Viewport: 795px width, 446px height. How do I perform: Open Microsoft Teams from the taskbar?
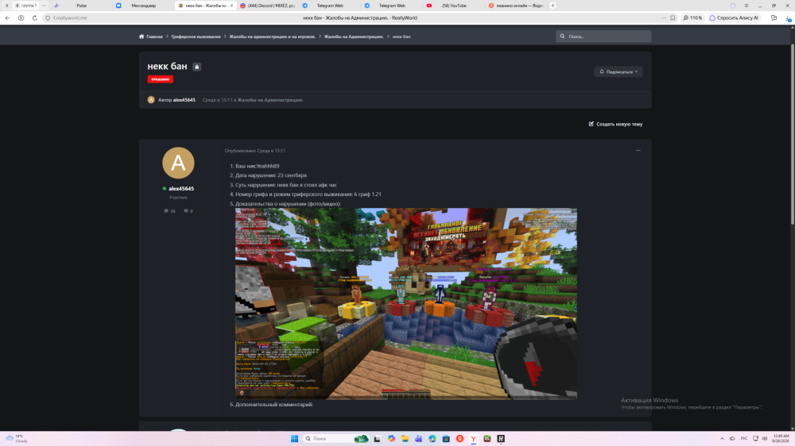419,439
